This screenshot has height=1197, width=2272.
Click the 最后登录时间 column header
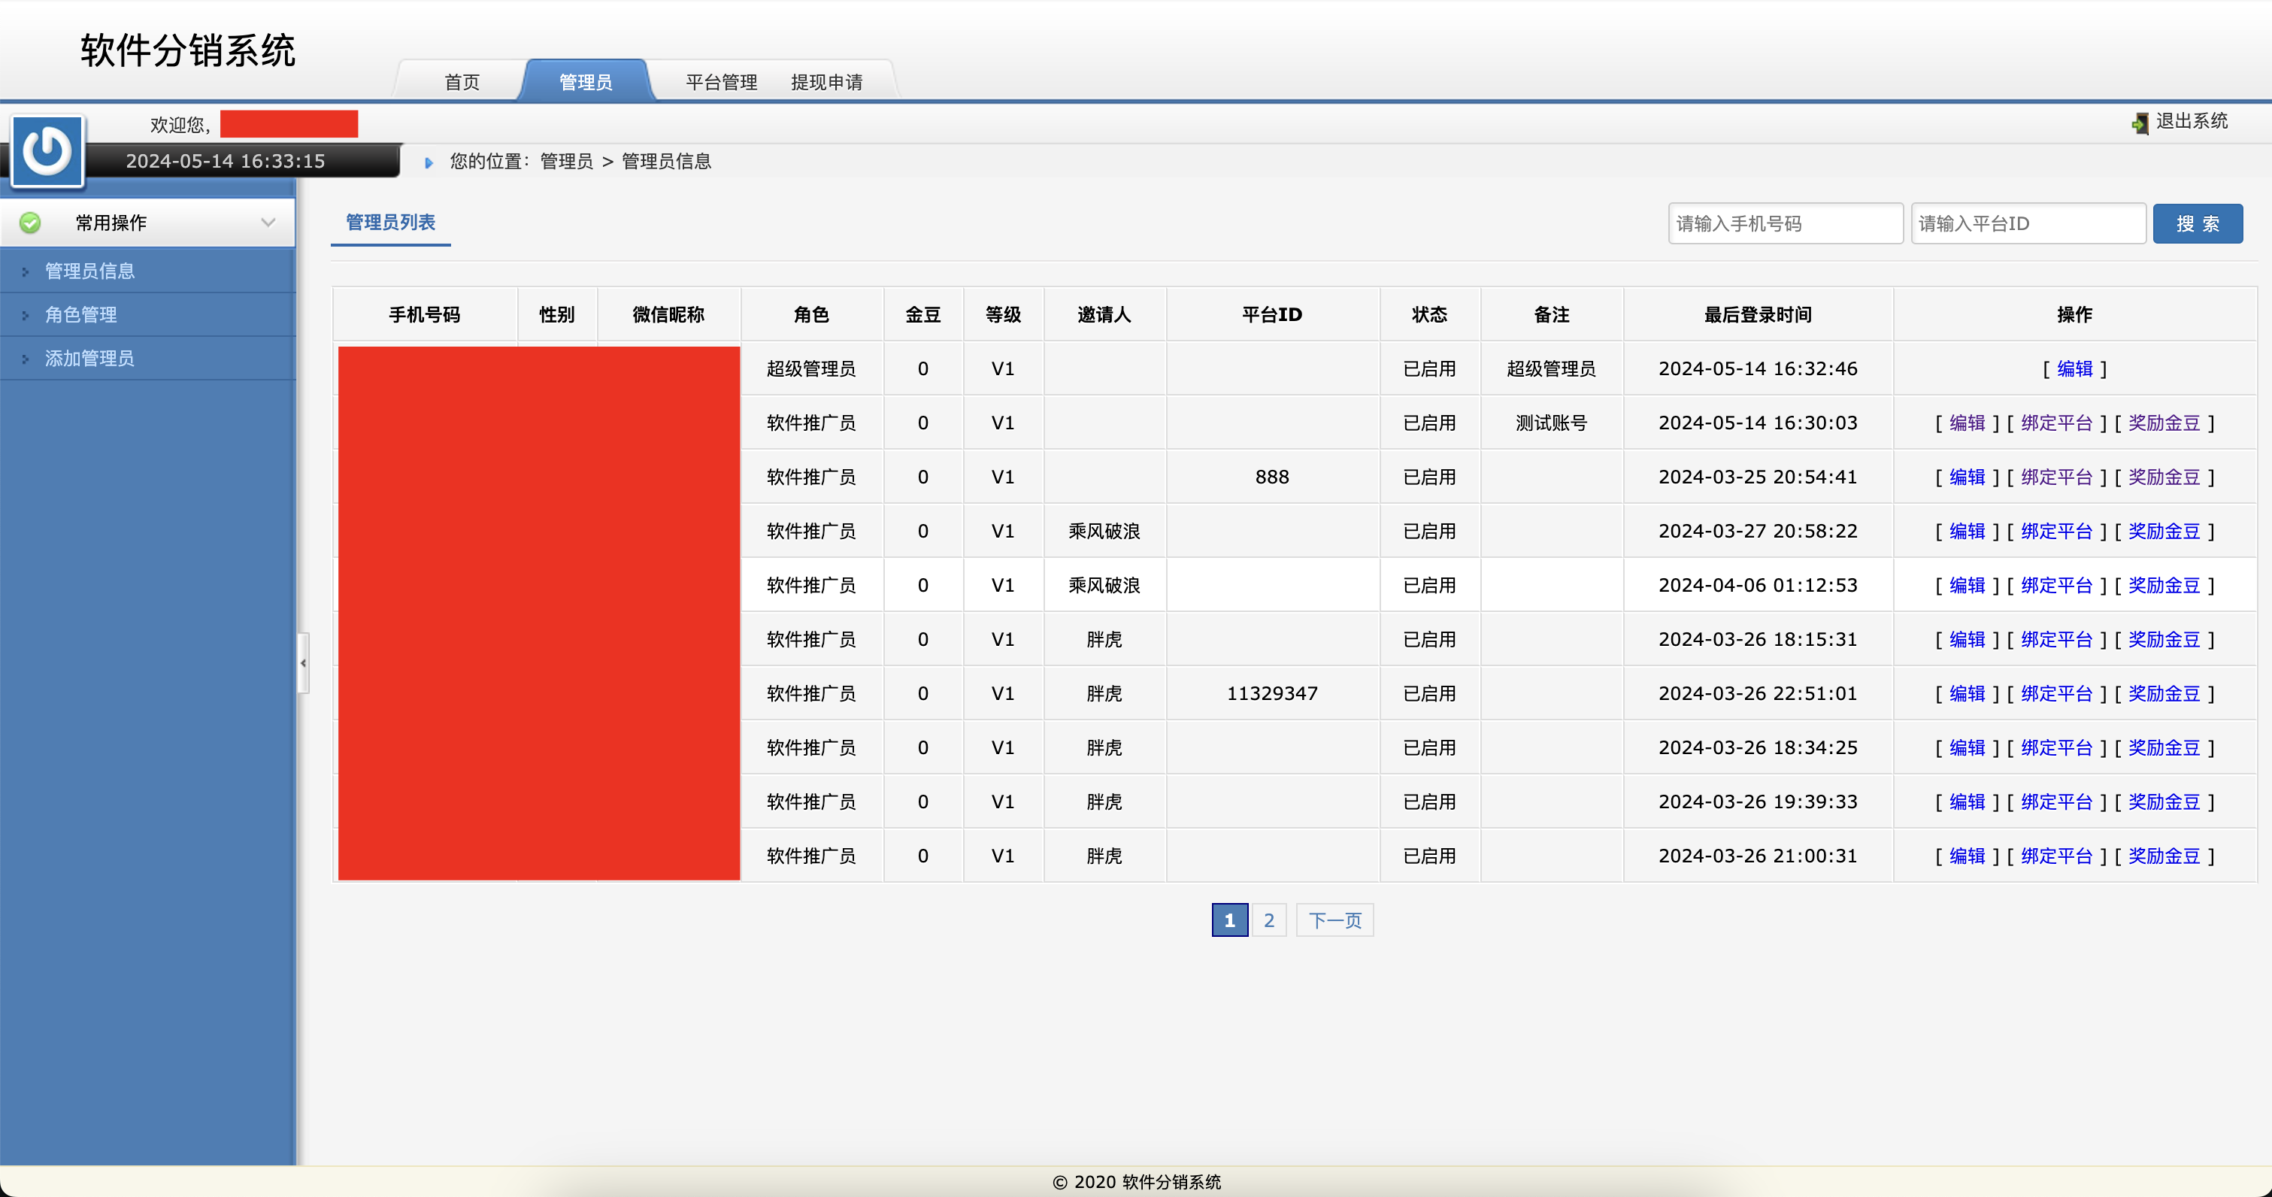1758,315
